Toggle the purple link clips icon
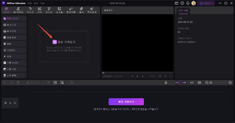This screenshot has height=123, width=235. [177, 82]
